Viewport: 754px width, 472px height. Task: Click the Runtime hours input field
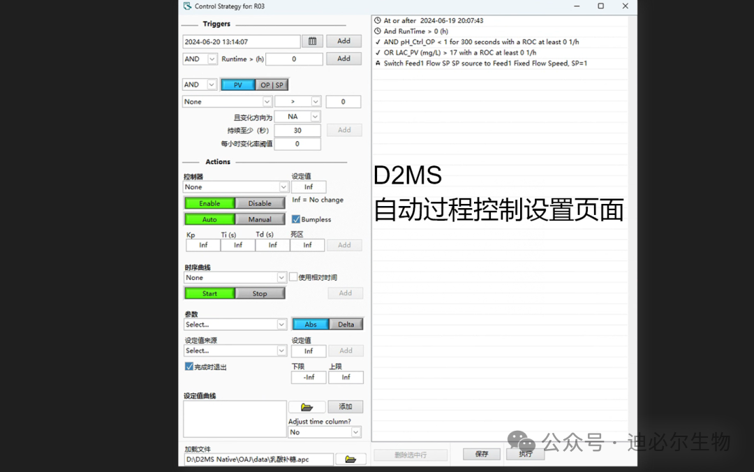(295, 59)
